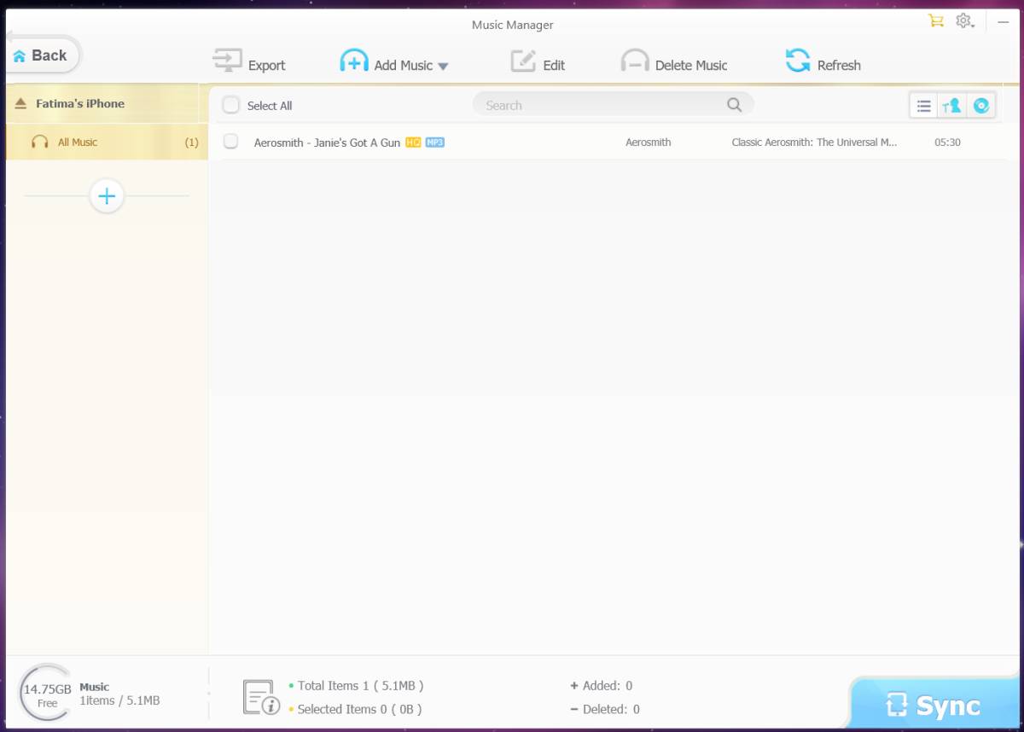Screen dimensions: 1024x732
Task: Go back using the Back button
Action: click(x=43, y=55)
